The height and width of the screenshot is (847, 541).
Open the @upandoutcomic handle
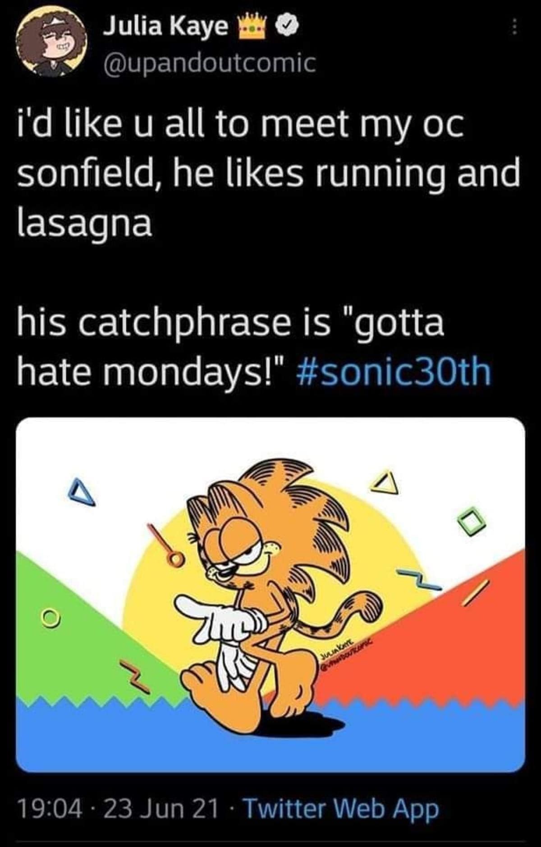(x=209, y=63)
